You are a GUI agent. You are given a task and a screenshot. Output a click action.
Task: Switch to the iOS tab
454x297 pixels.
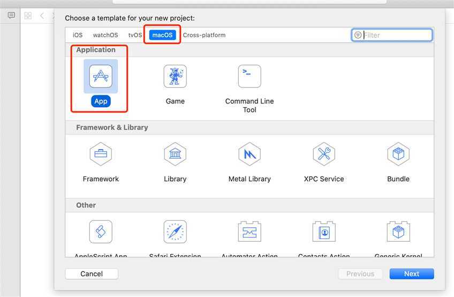click(78, 35)
